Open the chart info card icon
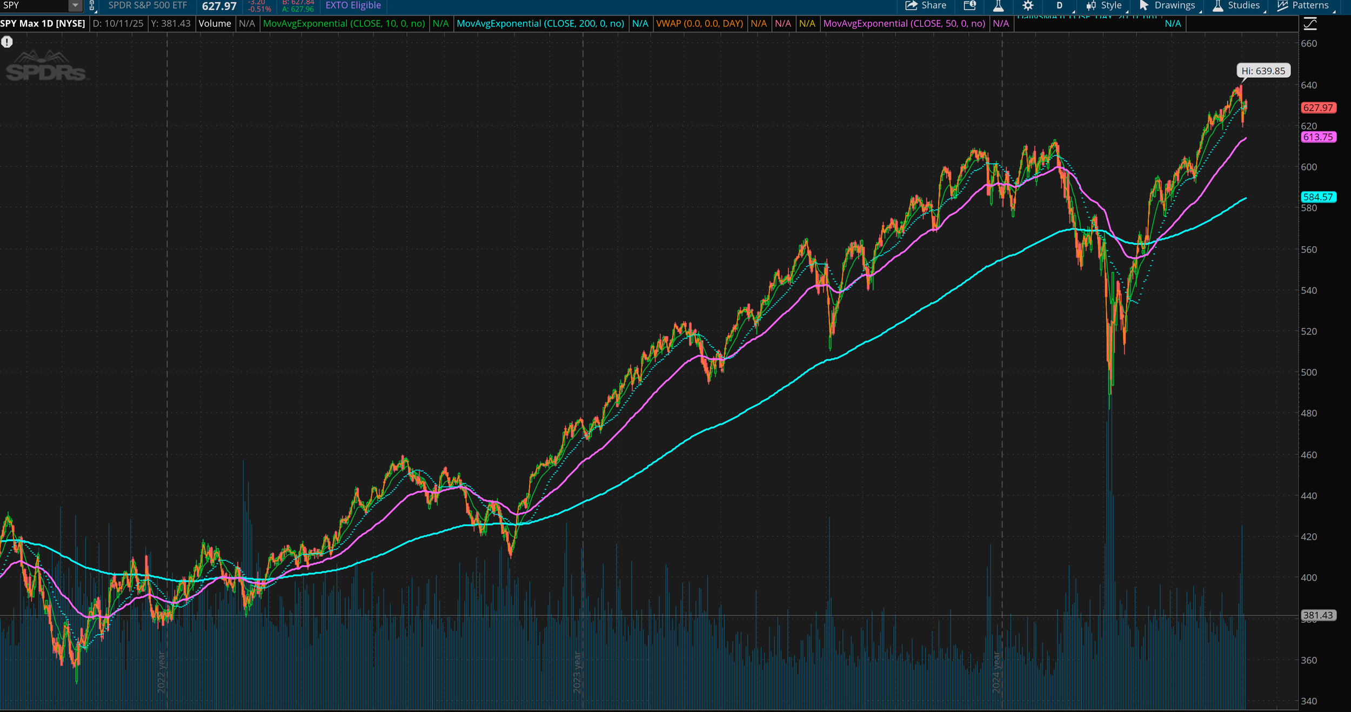1351x712 pixels. 970,5
